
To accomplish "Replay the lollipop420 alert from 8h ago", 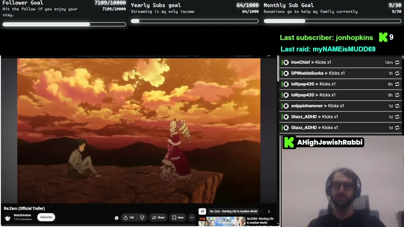I will (x=397, y=84).
